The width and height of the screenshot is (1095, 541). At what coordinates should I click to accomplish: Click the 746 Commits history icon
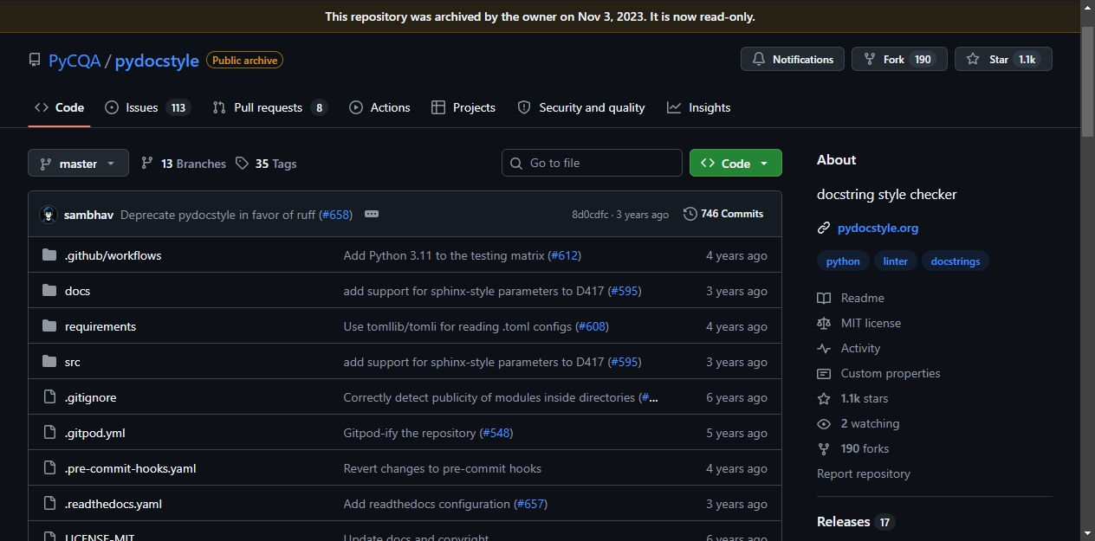click(690, 214)
